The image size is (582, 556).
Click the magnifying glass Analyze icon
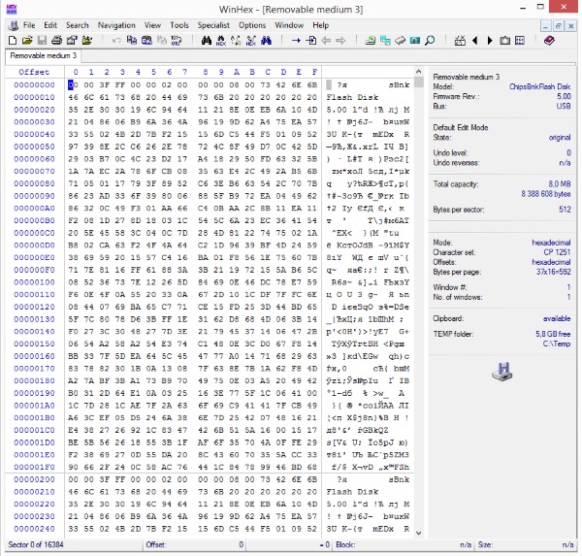pyautogui.click(x=430, y=40)
